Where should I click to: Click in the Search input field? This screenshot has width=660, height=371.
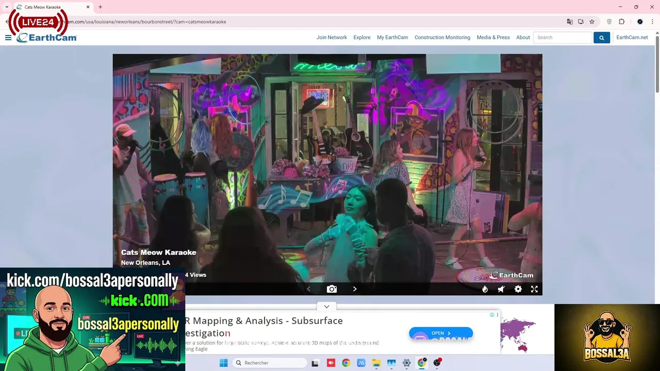pos(563,38)
